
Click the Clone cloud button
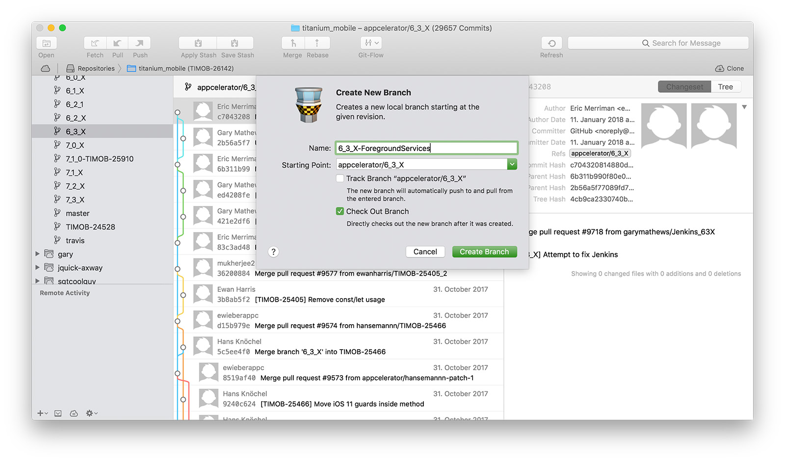[730, 68]
